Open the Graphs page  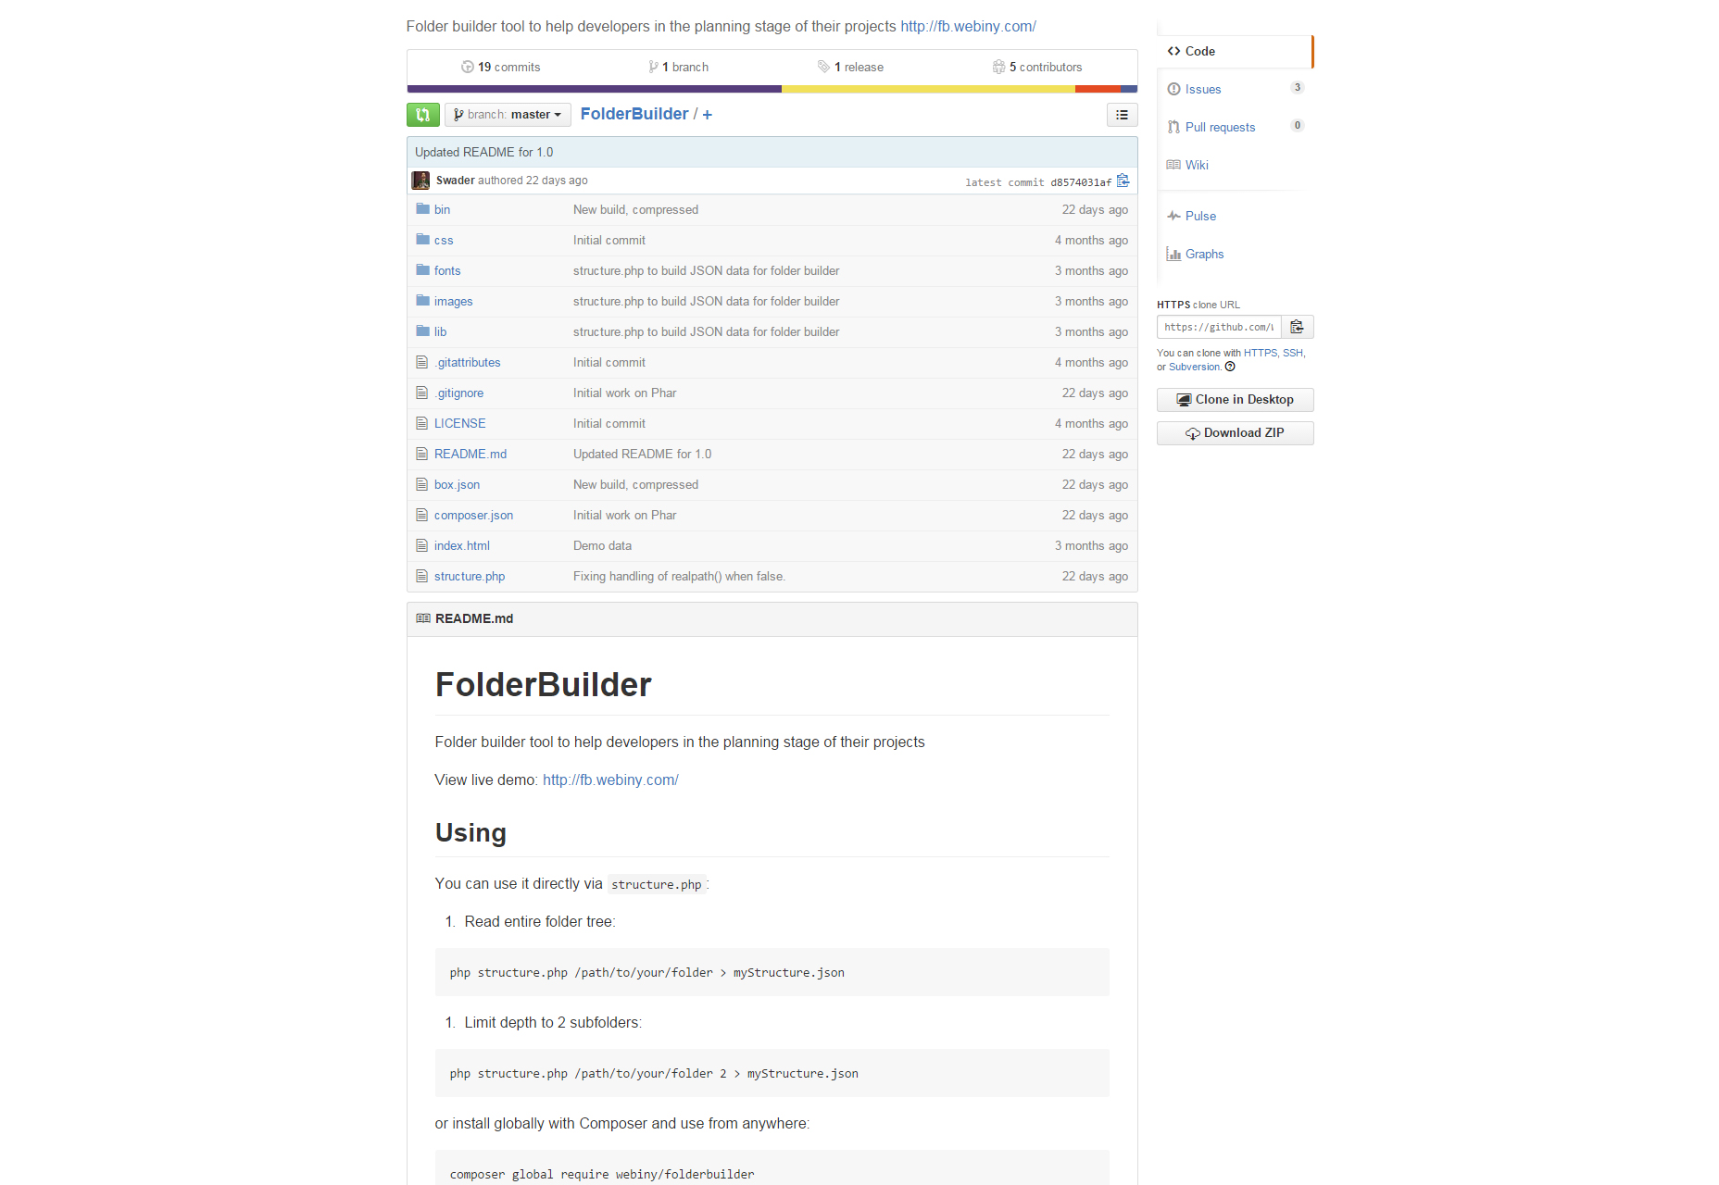click(x=1204, y=255)
